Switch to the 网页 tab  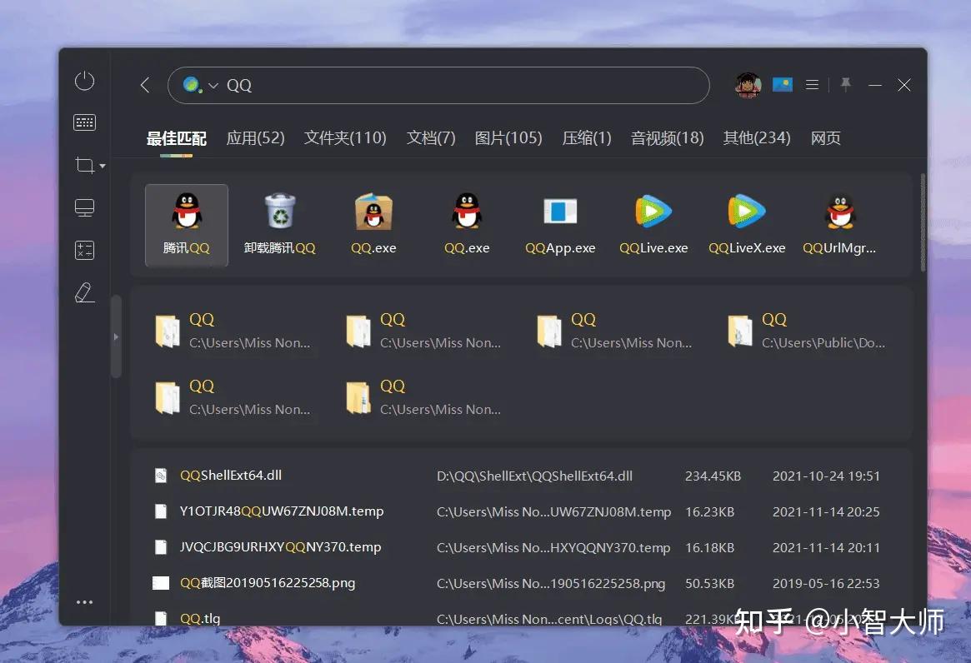coord(825,138)
